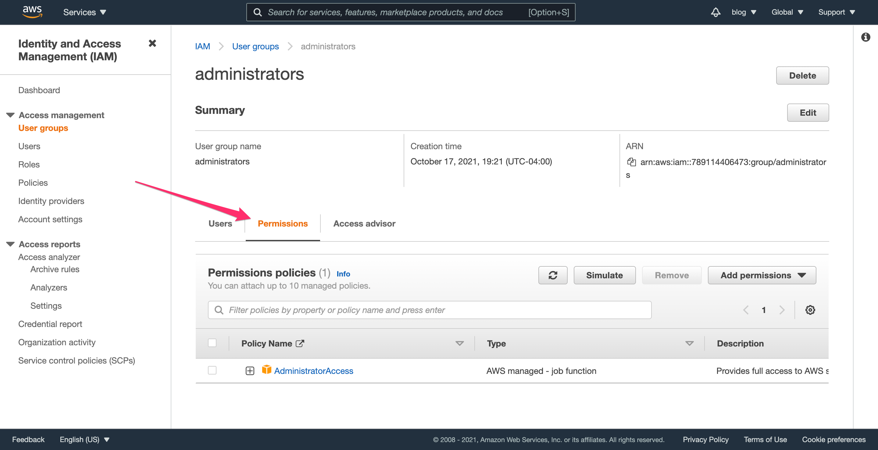Open the AdministratorAccess policy link

tap(314, 371)
